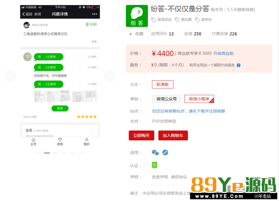Tap the 主页 home tab icon
279x201 pixels.
pos(33,142)
